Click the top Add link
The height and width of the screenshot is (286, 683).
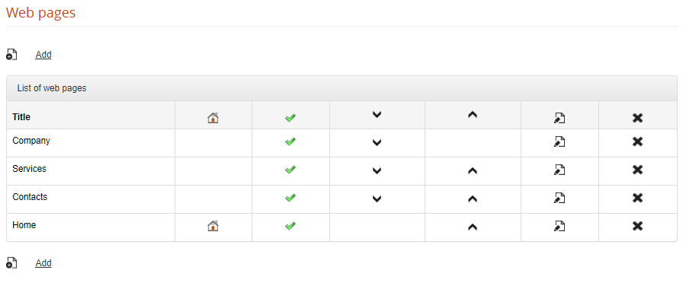[x=43, y=55]
